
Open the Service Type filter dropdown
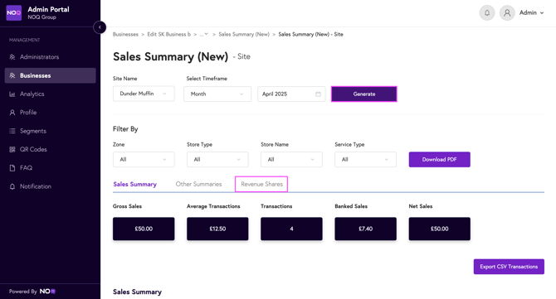tap(365, 160)
